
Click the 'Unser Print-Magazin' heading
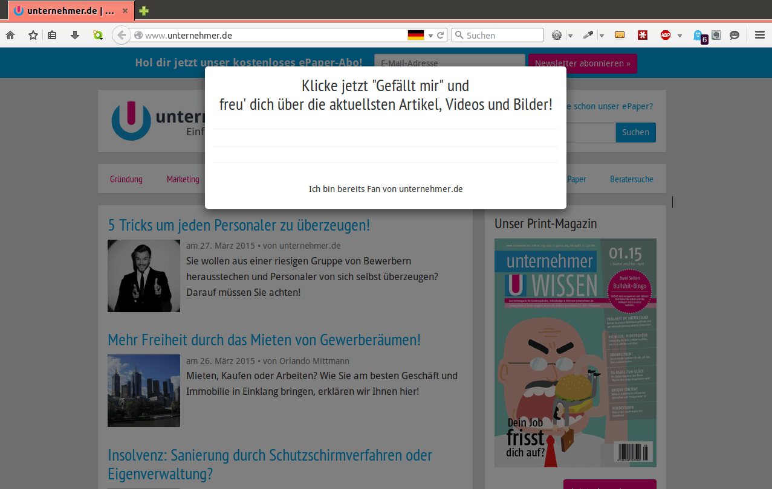545,224
